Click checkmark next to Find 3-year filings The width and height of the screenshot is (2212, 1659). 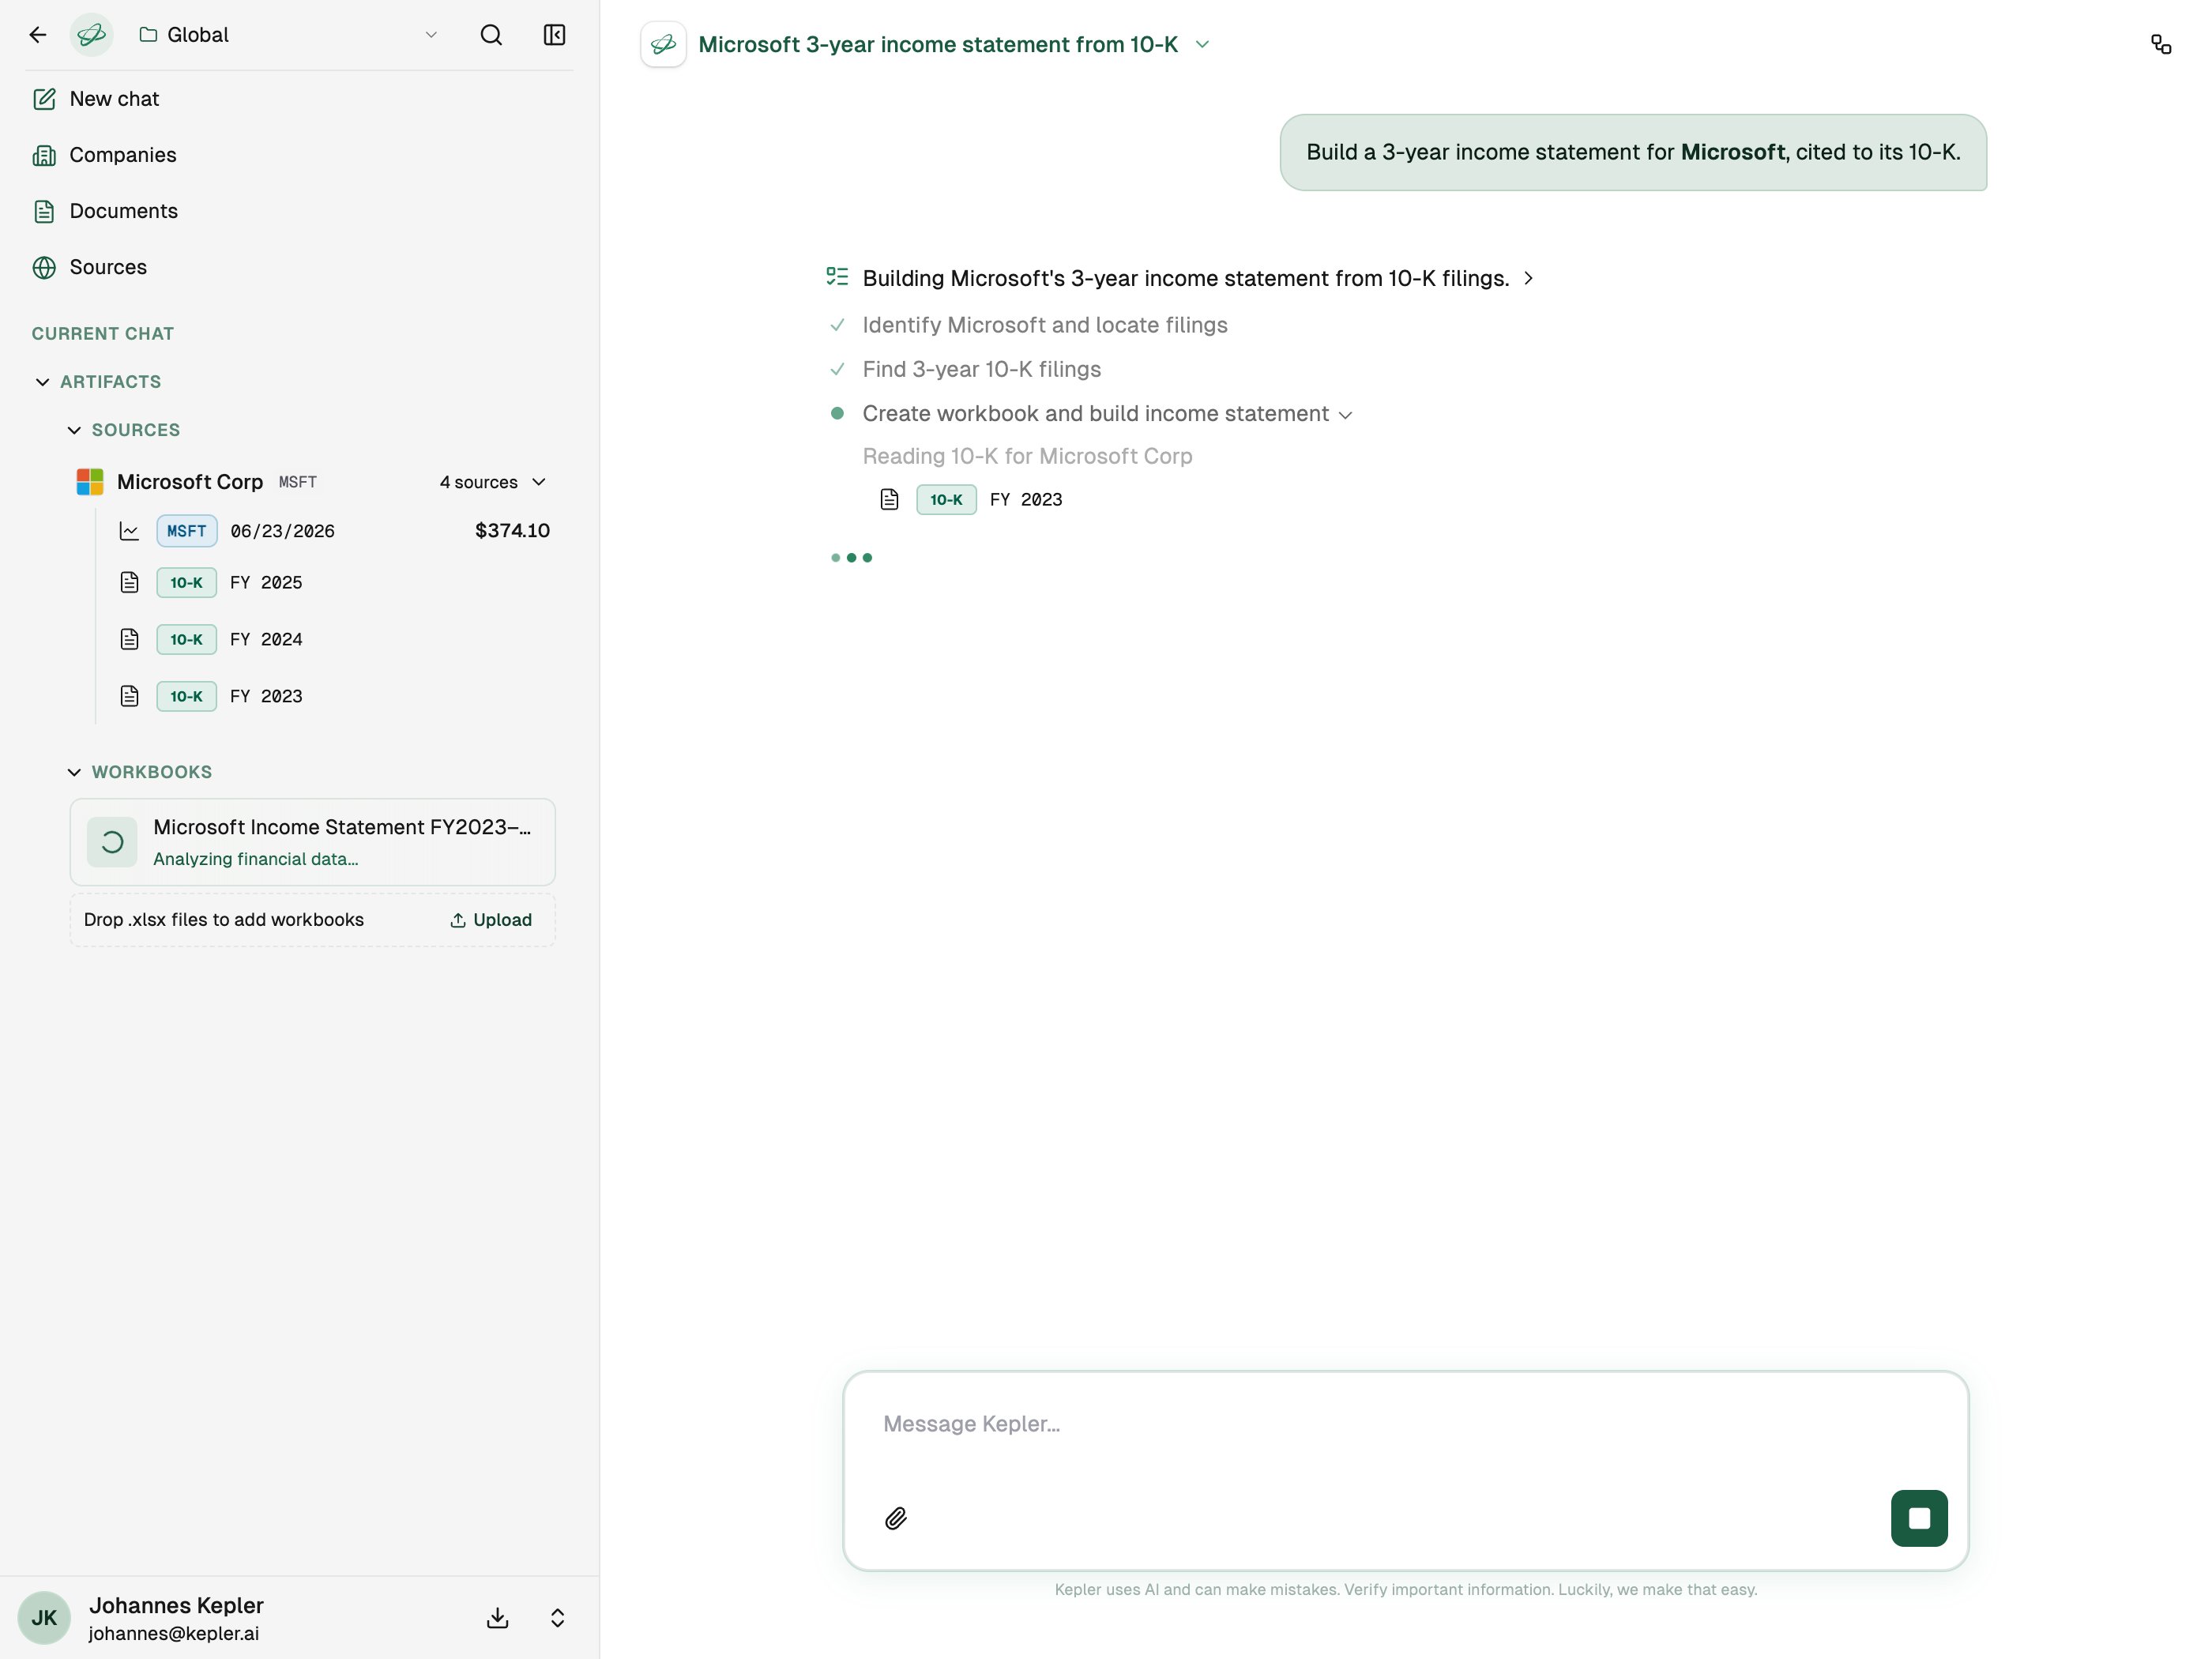837,369
